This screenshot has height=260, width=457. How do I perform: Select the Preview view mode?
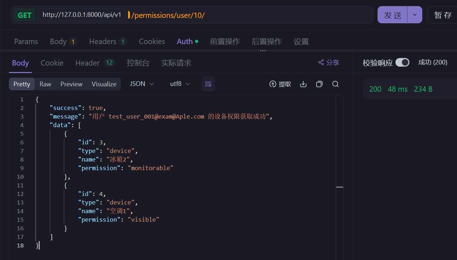72,84
